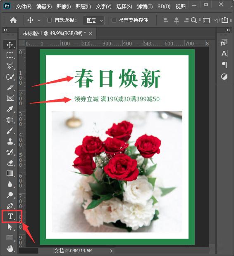
Task: Open the 文件(F) menu
Action: [24, 7]
